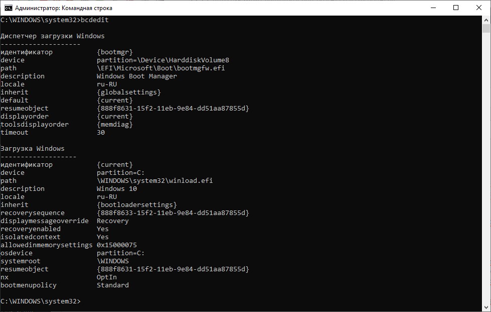Click the timeout value 30
This screenshot has width=491, height=312.
pos(101,133)
